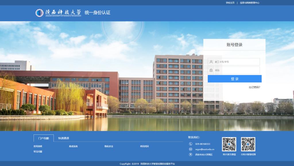Switch to the 快速通道 tab
Screen dimensions: 294x166
(63, 138)
